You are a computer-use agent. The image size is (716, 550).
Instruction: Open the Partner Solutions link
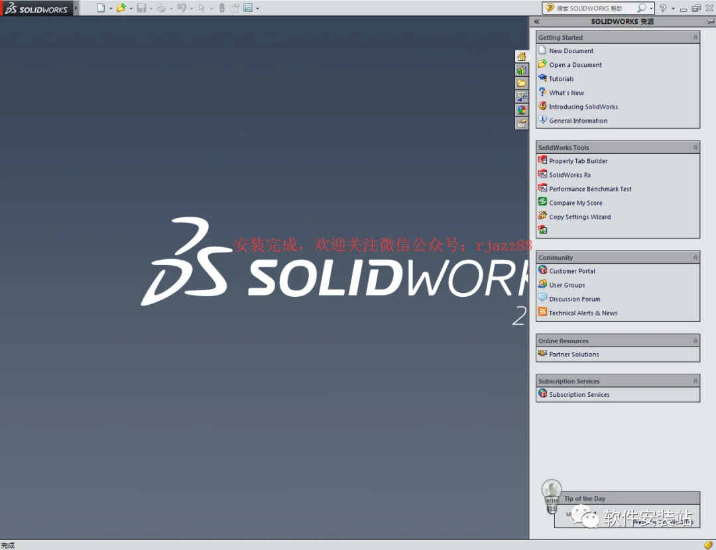point(573,355)
